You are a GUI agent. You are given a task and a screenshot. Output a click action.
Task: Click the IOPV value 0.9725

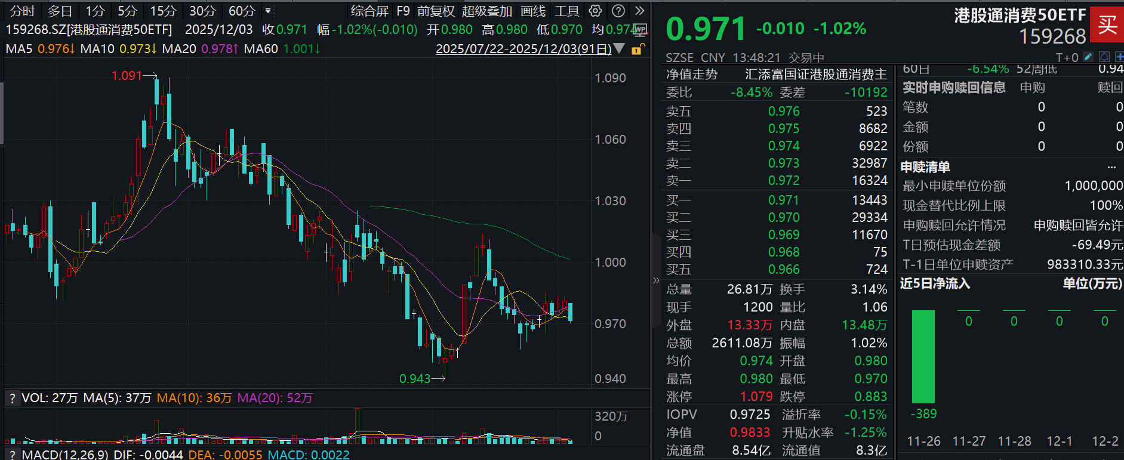tap(750, 414)
